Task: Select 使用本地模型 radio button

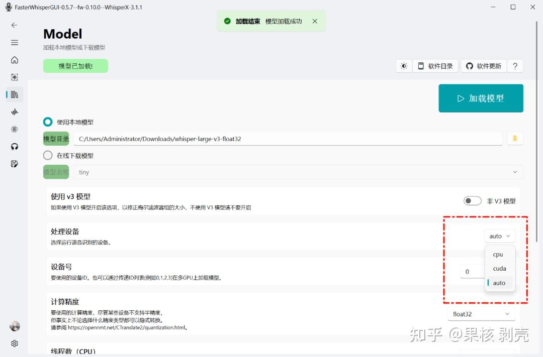Action: [x=48, y=122]
